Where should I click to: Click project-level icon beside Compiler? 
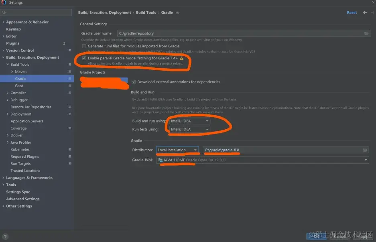coord(69,93)
